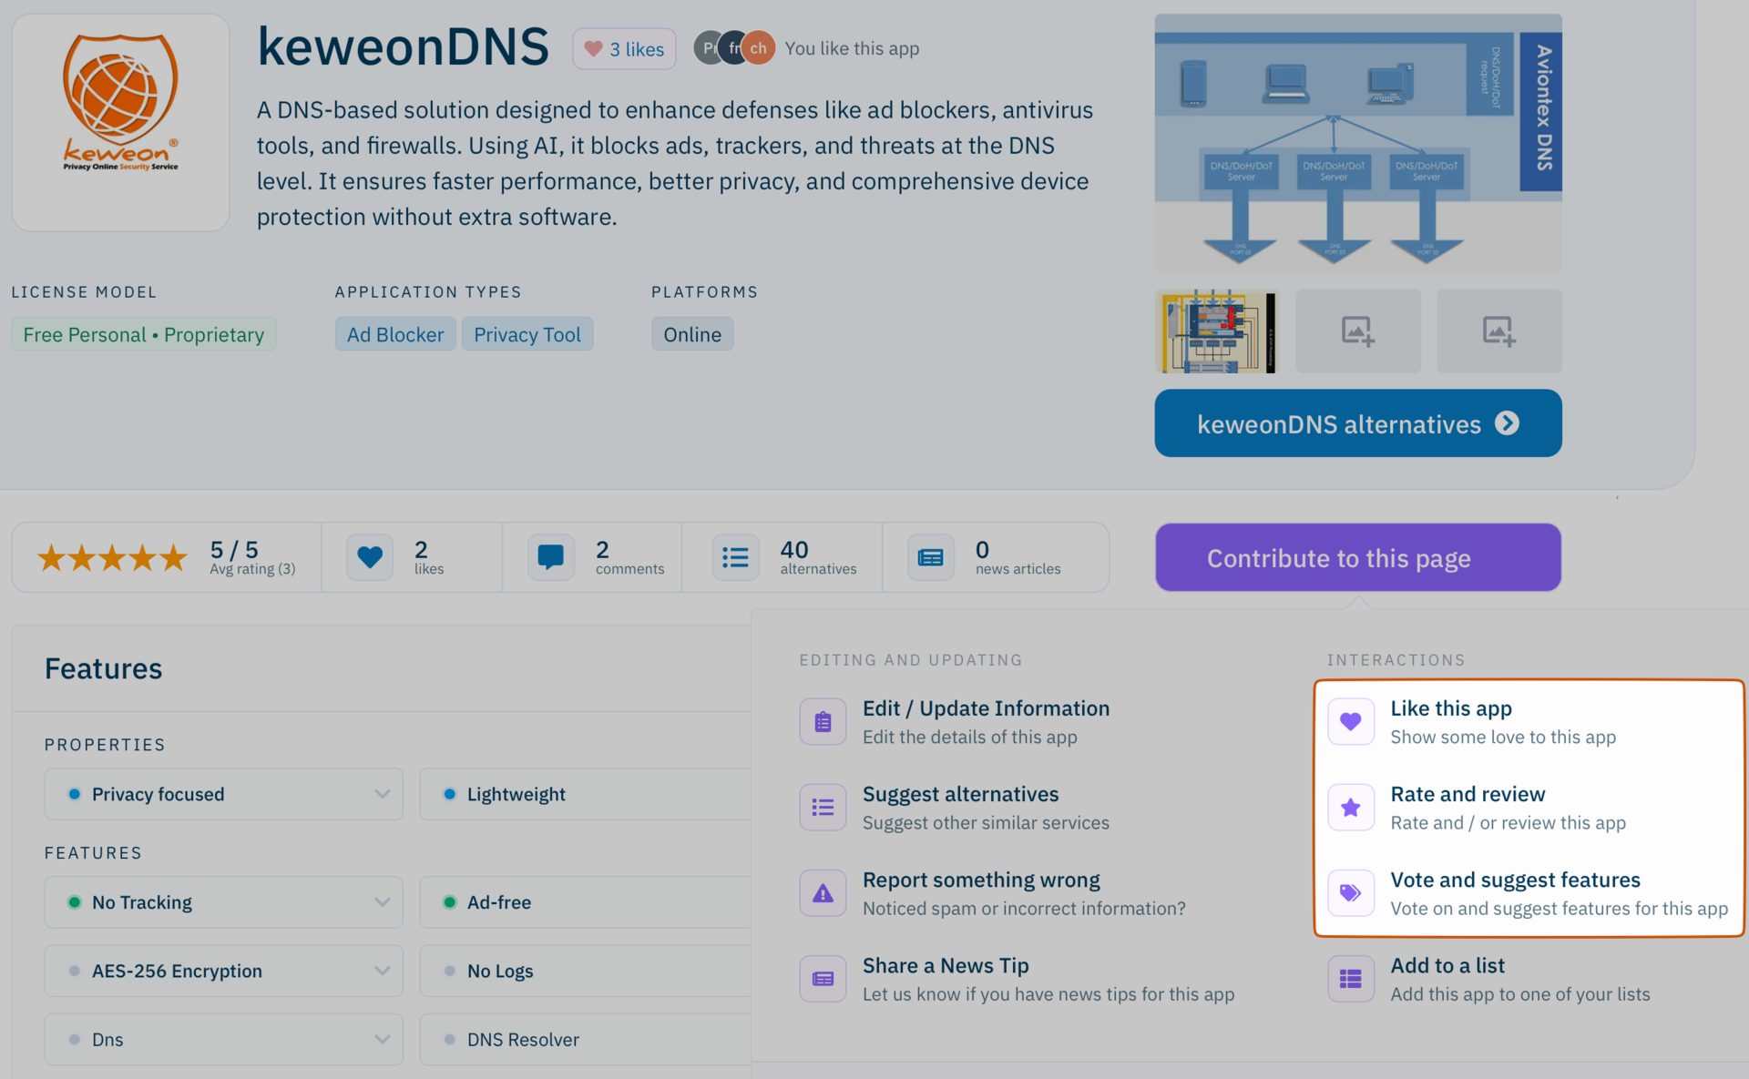Click the list icon for Suggest alternatives
The height and width of the screenshot is (1079, 1749).
pos(823,808)
